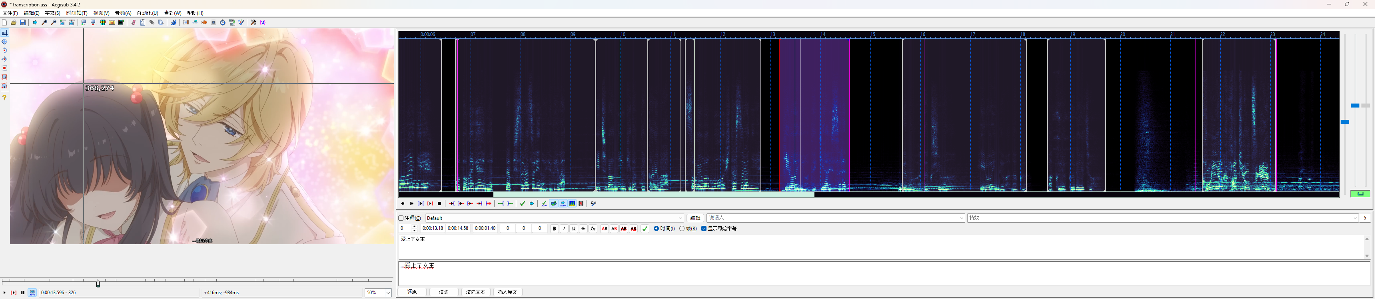1375x299 pixels.
Task: Open the Shift Times clock icon
Action: coord(223,22)
